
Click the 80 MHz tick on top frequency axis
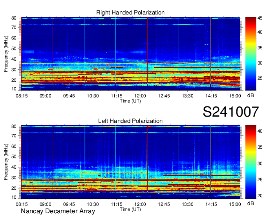[x=14, y=18]
